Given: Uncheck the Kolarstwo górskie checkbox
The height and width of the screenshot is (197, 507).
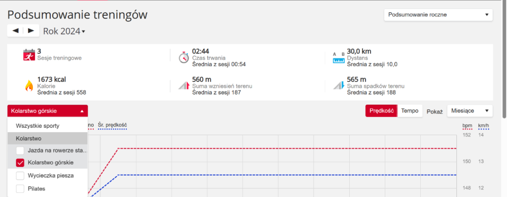Looking at the screenshot, I should coord(20,162).
